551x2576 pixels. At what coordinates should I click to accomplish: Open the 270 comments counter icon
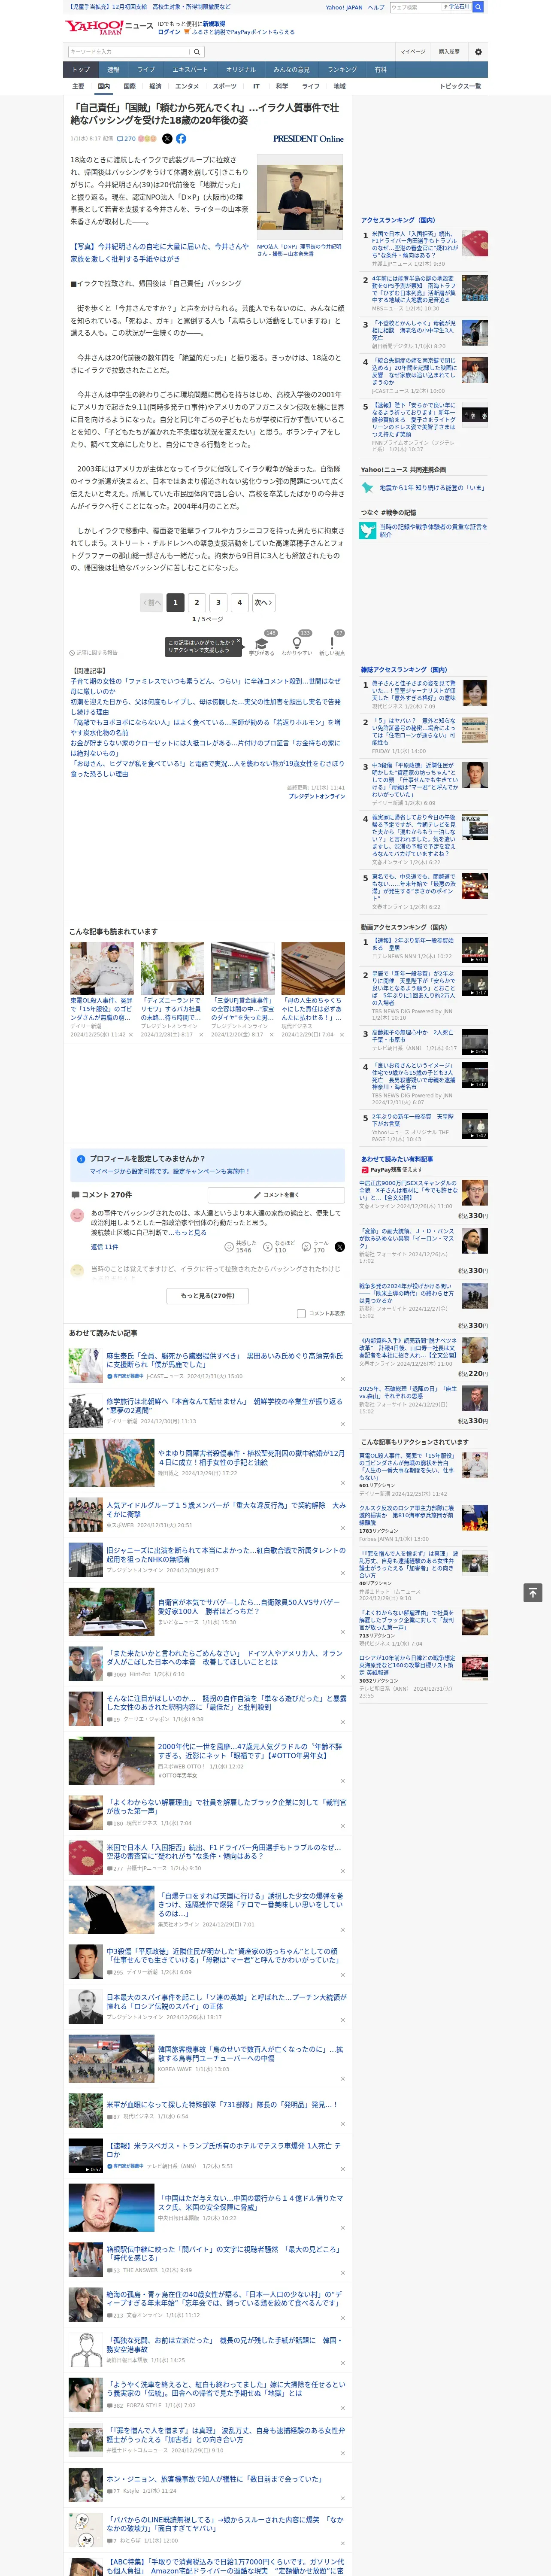coord(126,139)
